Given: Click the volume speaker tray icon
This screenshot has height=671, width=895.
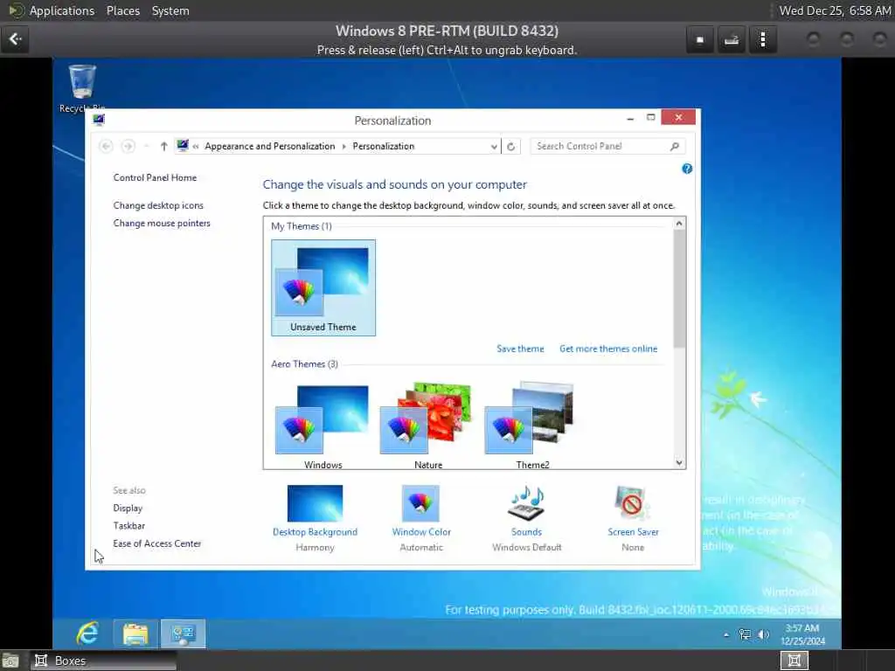Looking at the screenshot, I should [x=763, y=634].
